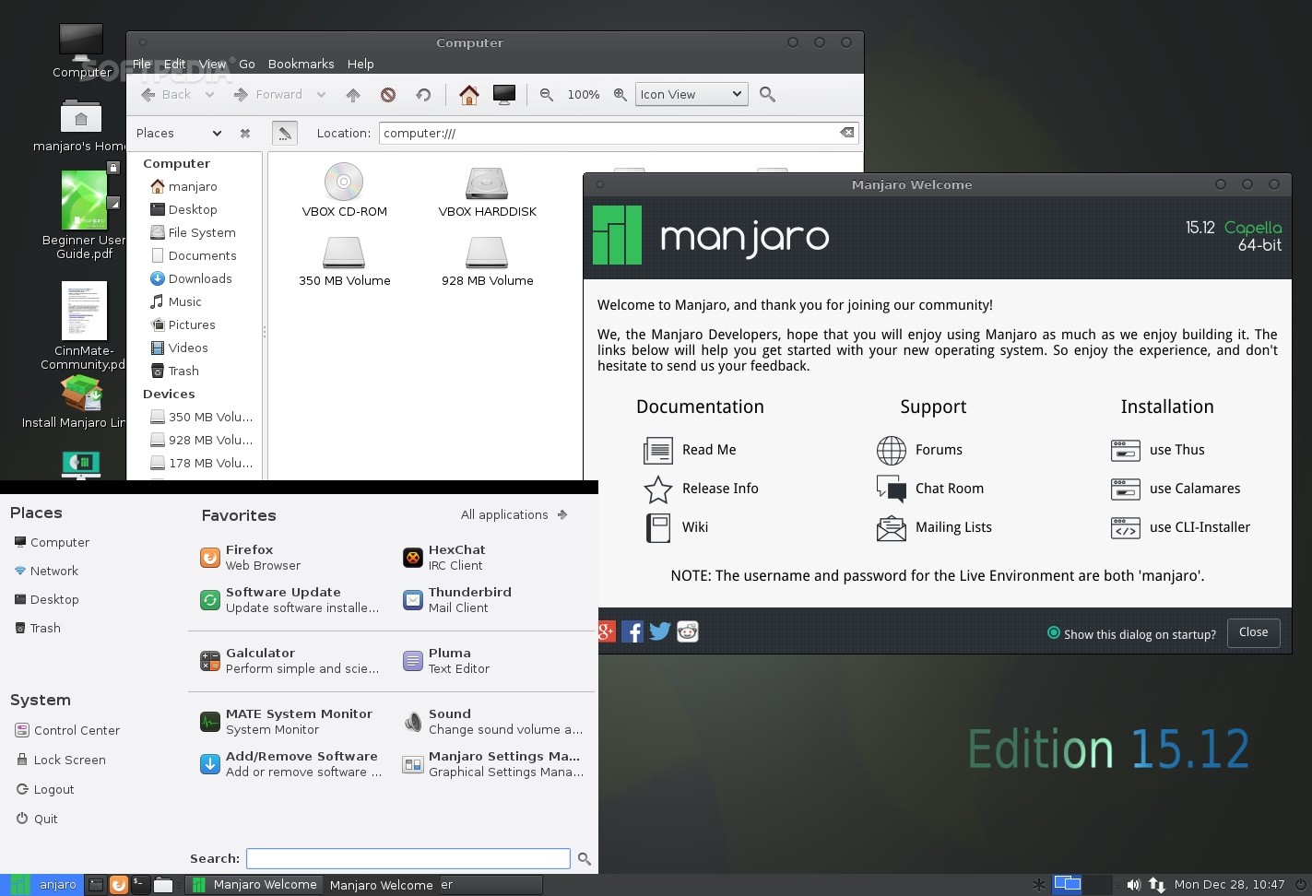Open the Edit menu

click(175, 65)
